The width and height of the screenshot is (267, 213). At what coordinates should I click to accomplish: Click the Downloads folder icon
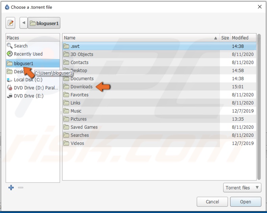tap(66, 87)
